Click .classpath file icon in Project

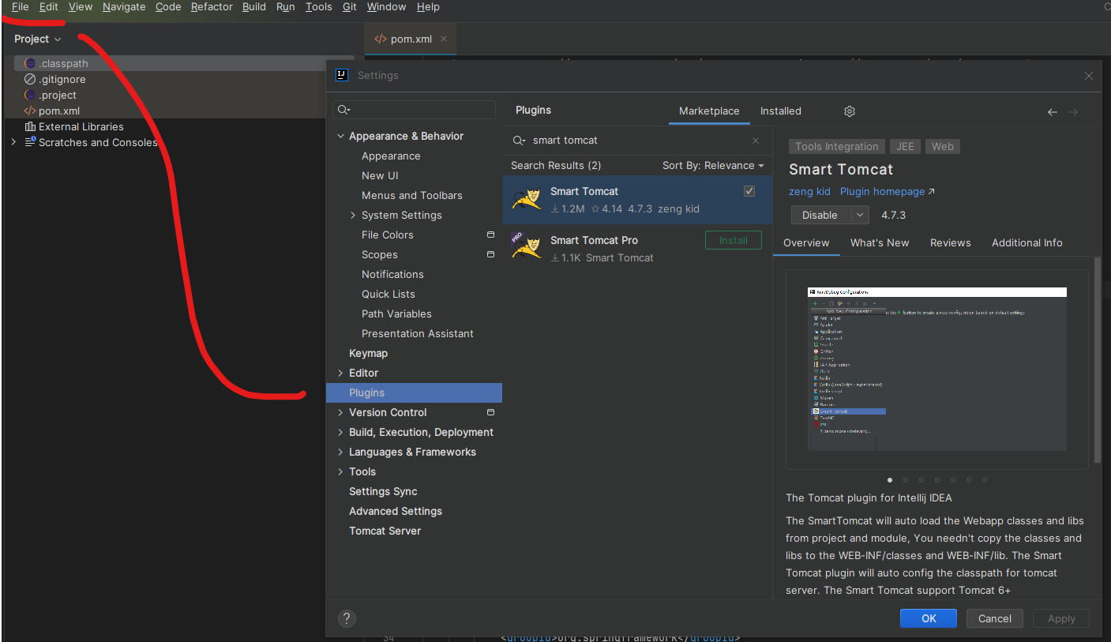[x=30, y=63]
